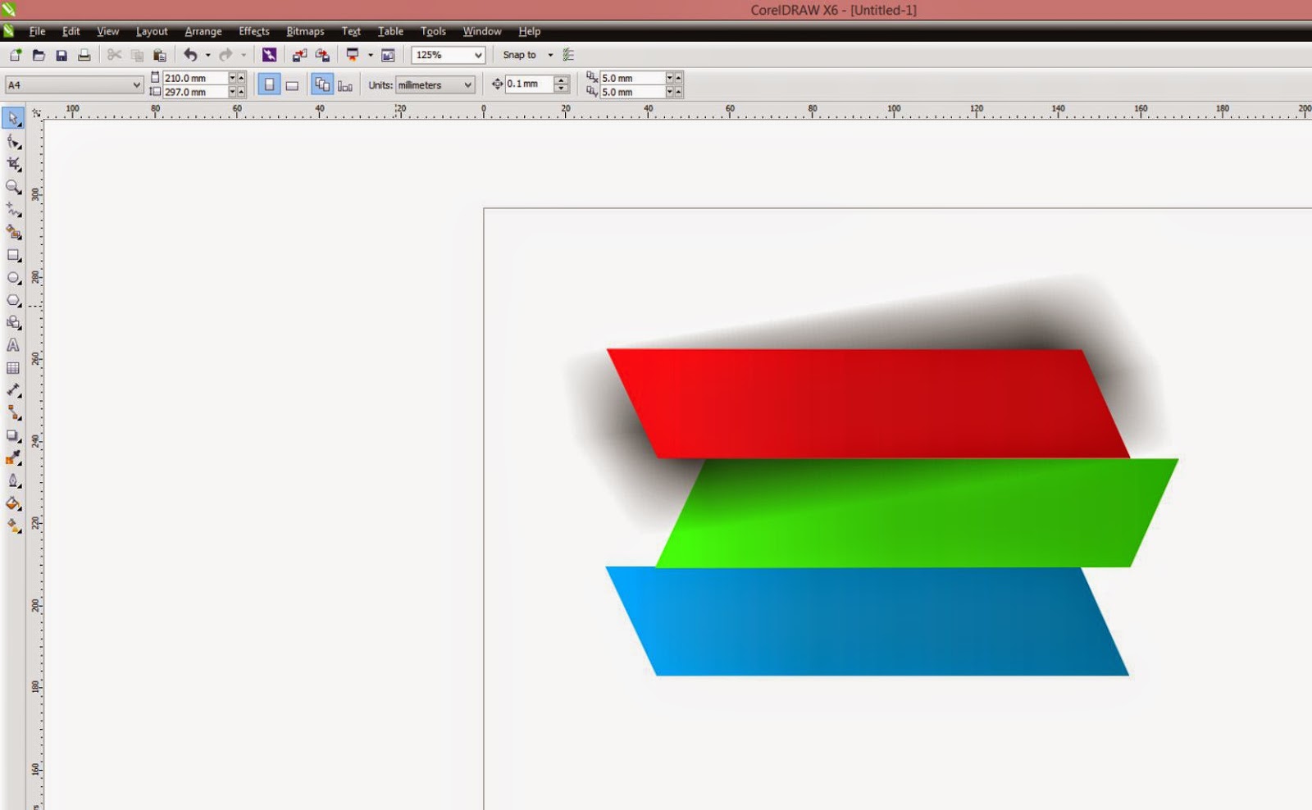
Task: Decrease nudge offset with the down arrow
Action: [562, 88]
